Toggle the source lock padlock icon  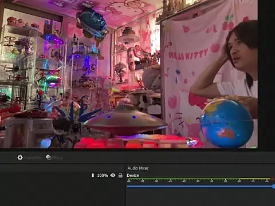[x=120, y=175]
